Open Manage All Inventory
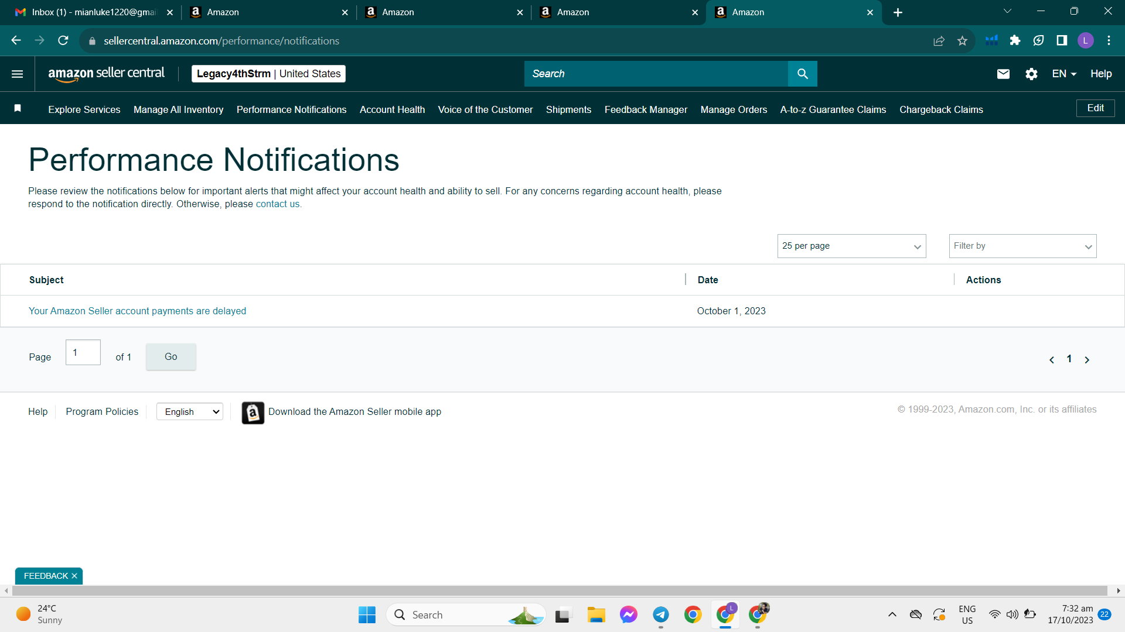This screenshot has width=1125, height=632. click(x=178, y=109)
